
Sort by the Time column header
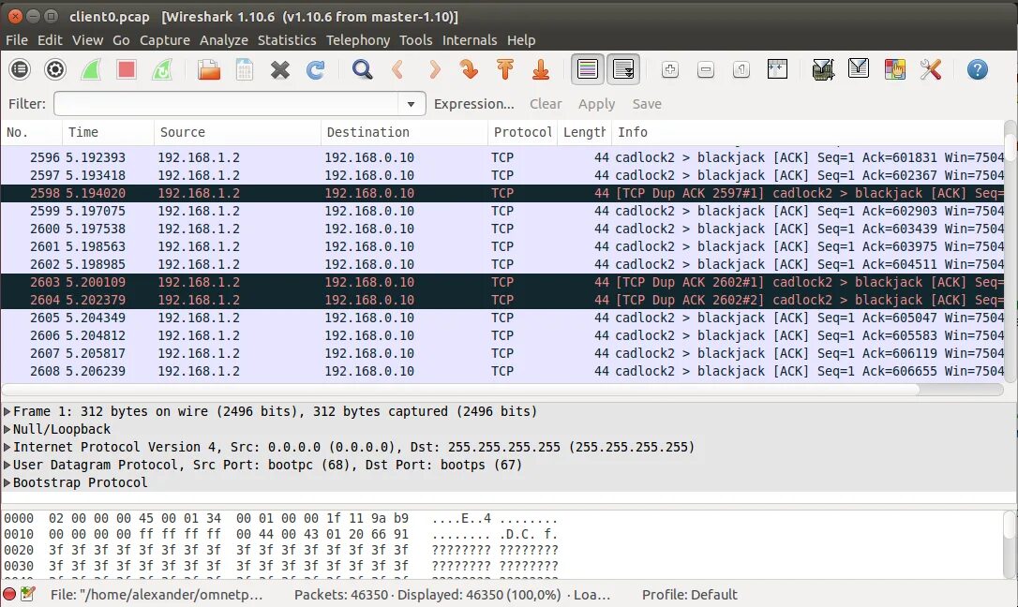point(109,132)
